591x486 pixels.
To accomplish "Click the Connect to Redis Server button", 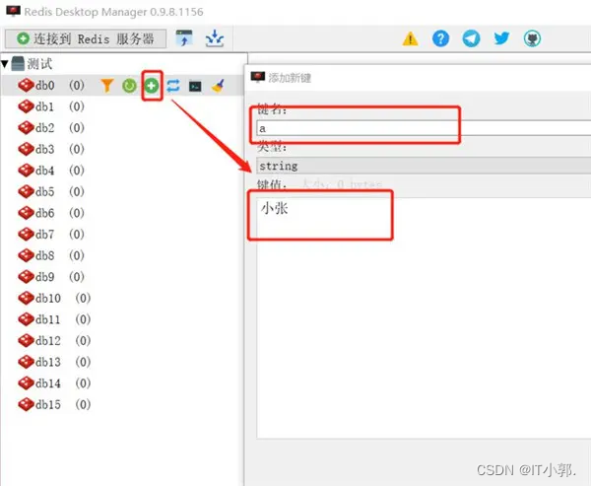I will pyautogui.click(x=86, y=38).
